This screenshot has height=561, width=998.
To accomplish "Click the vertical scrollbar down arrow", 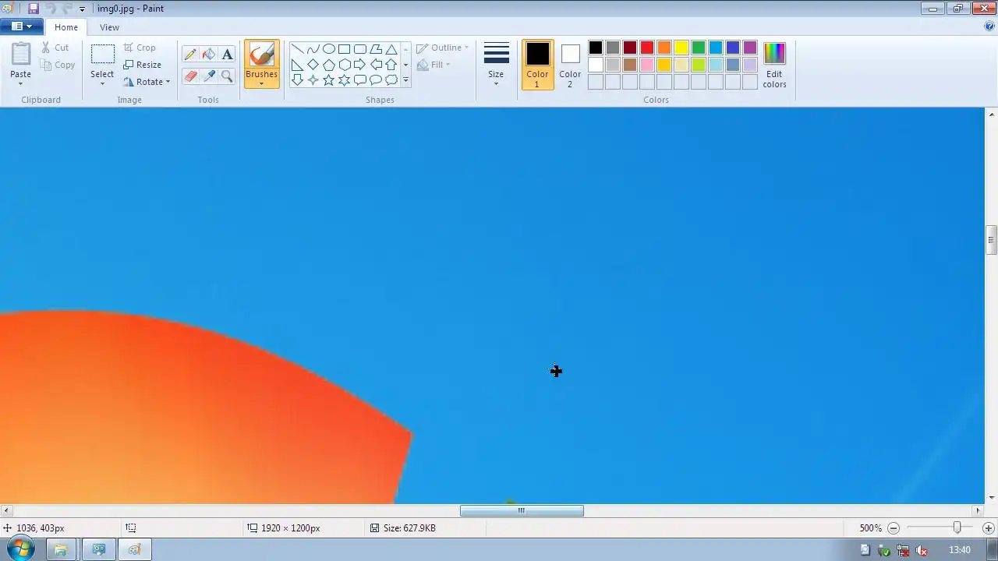I will [991, 498].
